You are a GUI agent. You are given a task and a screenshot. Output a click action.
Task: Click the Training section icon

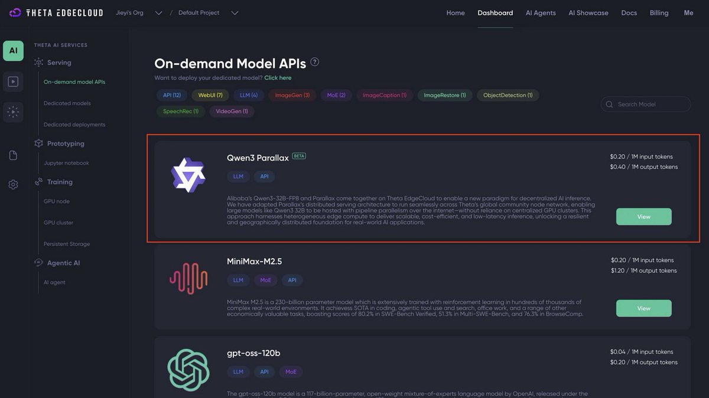pyautogui.click(x=38, y=182)
